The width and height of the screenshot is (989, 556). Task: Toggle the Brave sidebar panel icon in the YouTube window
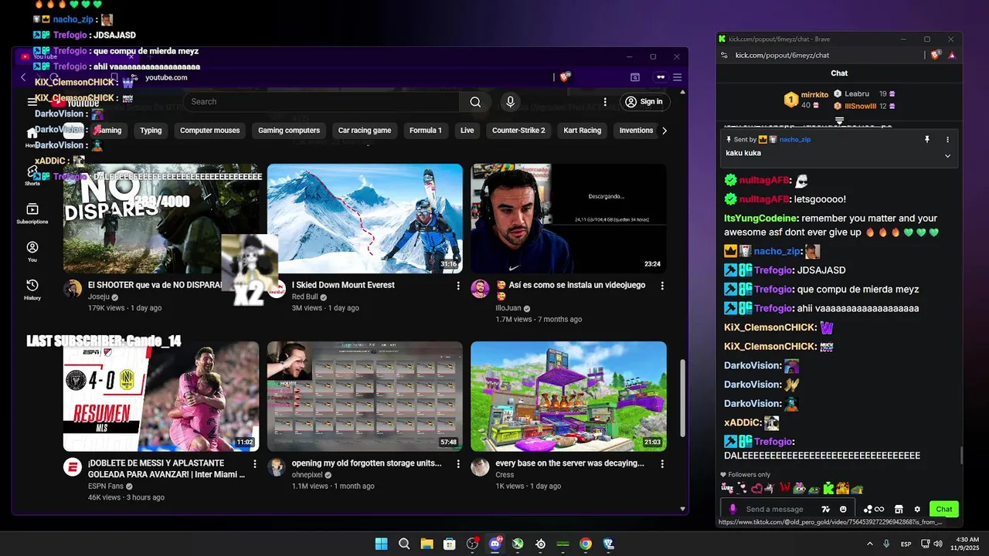click(x=635, y=77)
